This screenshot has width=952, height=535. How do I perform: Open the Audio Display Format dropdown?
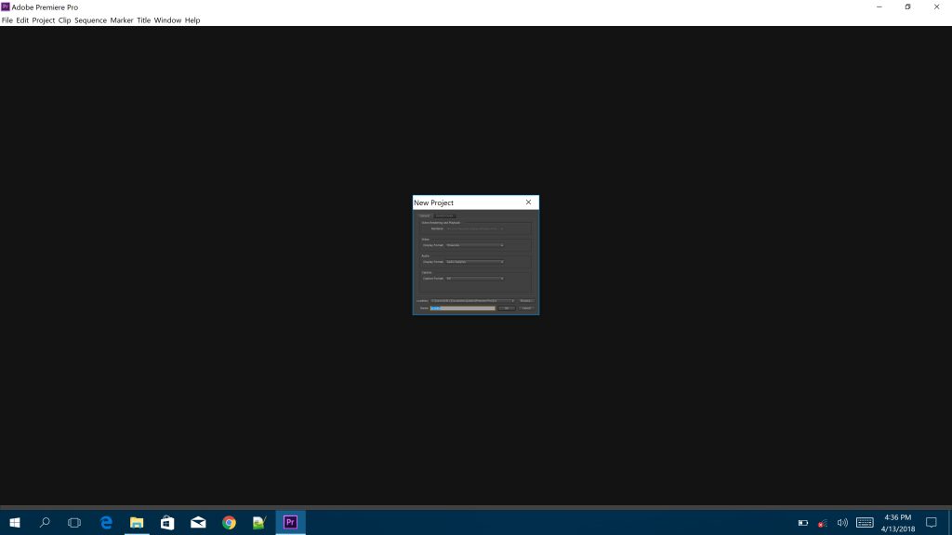click(x=475, y=262)
